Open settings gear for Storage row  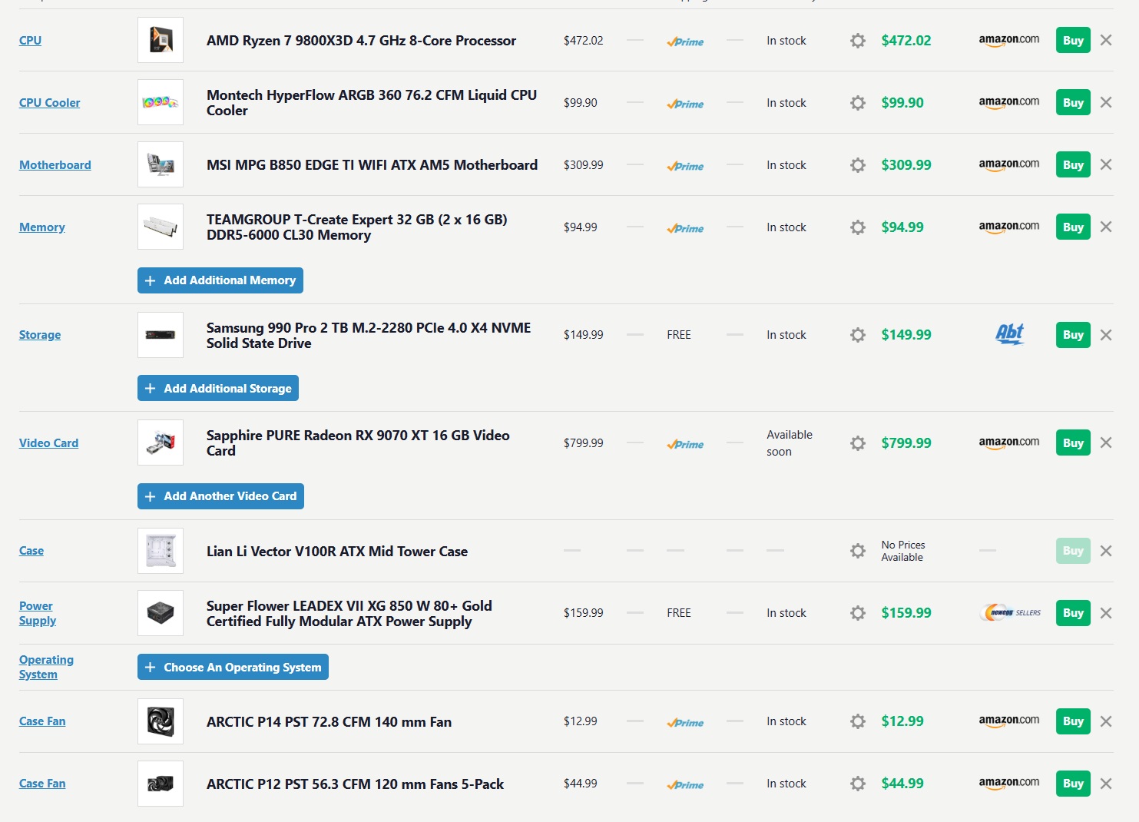point(858,335)
